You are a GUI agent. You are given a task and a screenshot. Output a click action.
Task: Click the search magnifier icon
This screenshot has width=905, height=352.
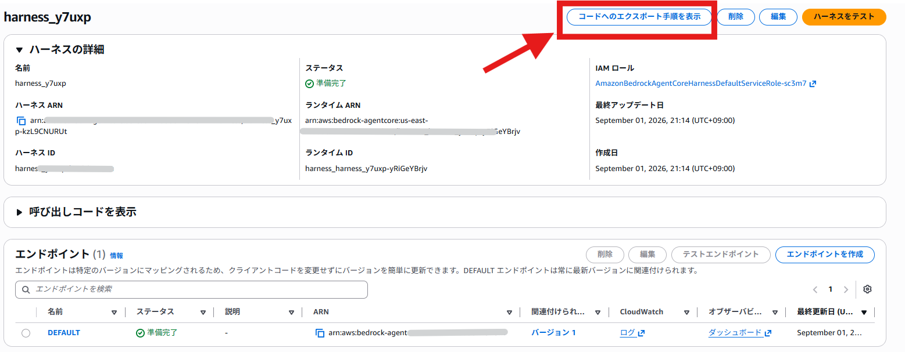coord(26,289)
